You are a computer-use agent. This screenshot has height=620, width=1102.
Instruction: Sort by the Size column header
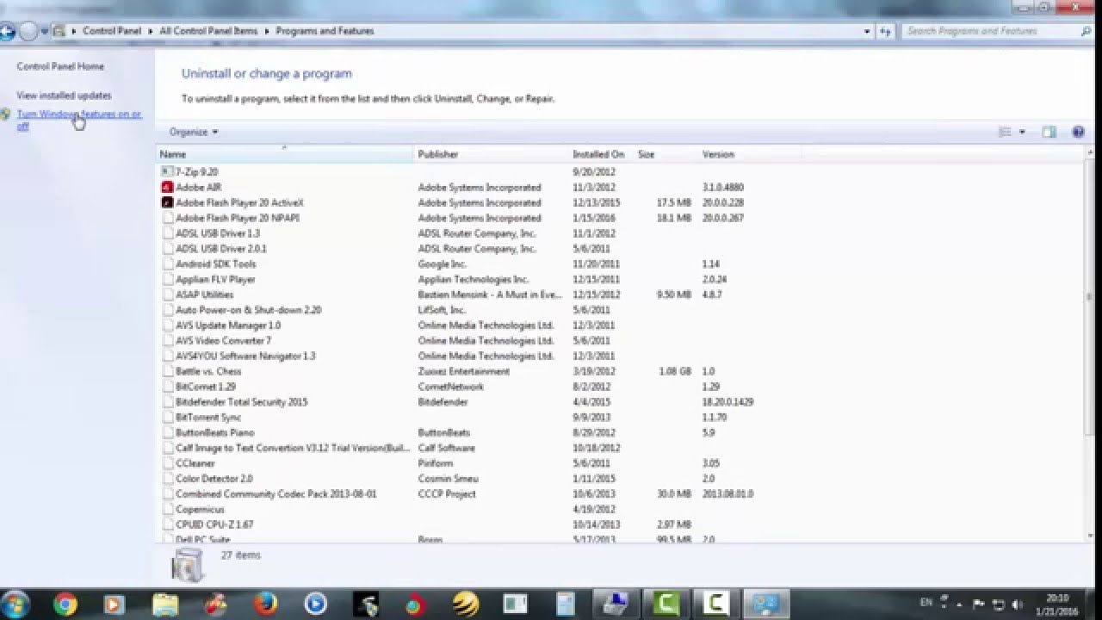click(x=666, y=154)
